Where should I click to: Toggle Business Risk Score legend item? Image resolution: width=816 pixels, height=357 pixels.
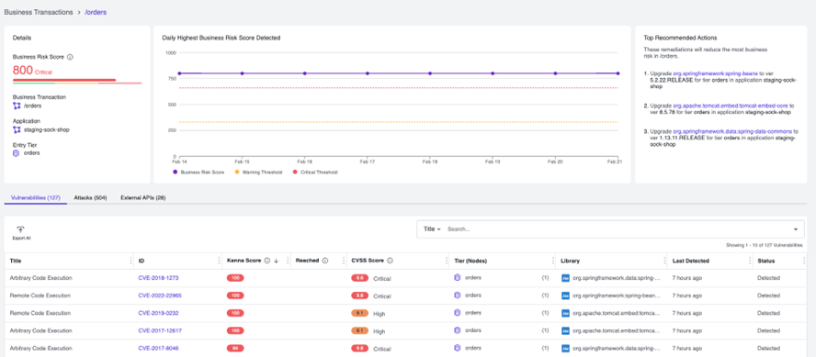click(198, 172)
